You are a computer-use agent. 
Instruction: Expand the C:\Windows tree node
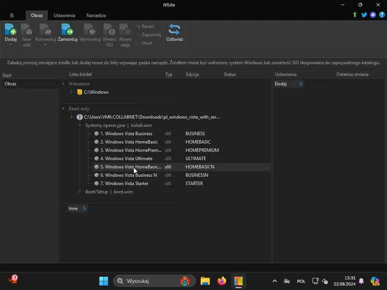[71, 92]
